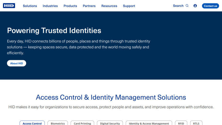Open the Industries menu

pos(50,6)
